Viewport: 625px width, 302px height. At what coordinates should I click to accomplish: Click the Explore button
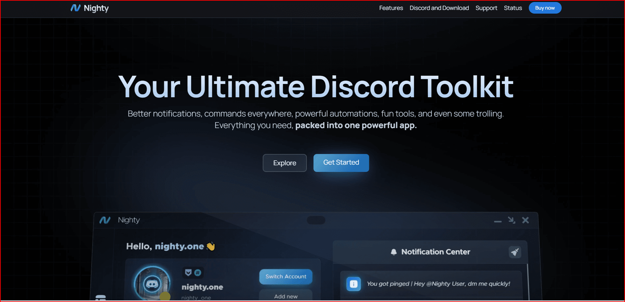pyautogui.click(x=284, y=163)
